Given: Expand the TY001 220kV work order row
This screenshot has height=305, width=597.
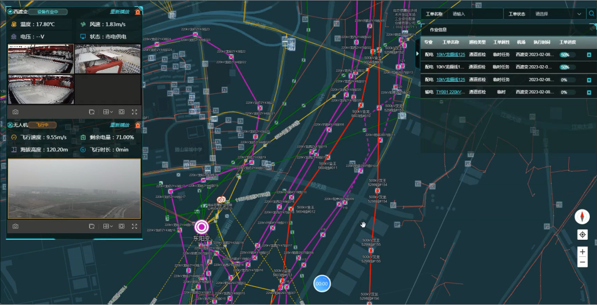Looking at the screenshot, I should (589, 92).
